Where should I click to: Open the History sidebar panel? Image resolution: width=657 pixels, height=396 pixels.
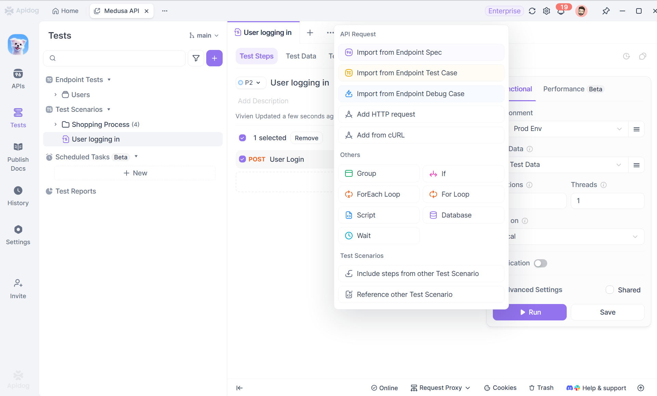click(18, 196)
